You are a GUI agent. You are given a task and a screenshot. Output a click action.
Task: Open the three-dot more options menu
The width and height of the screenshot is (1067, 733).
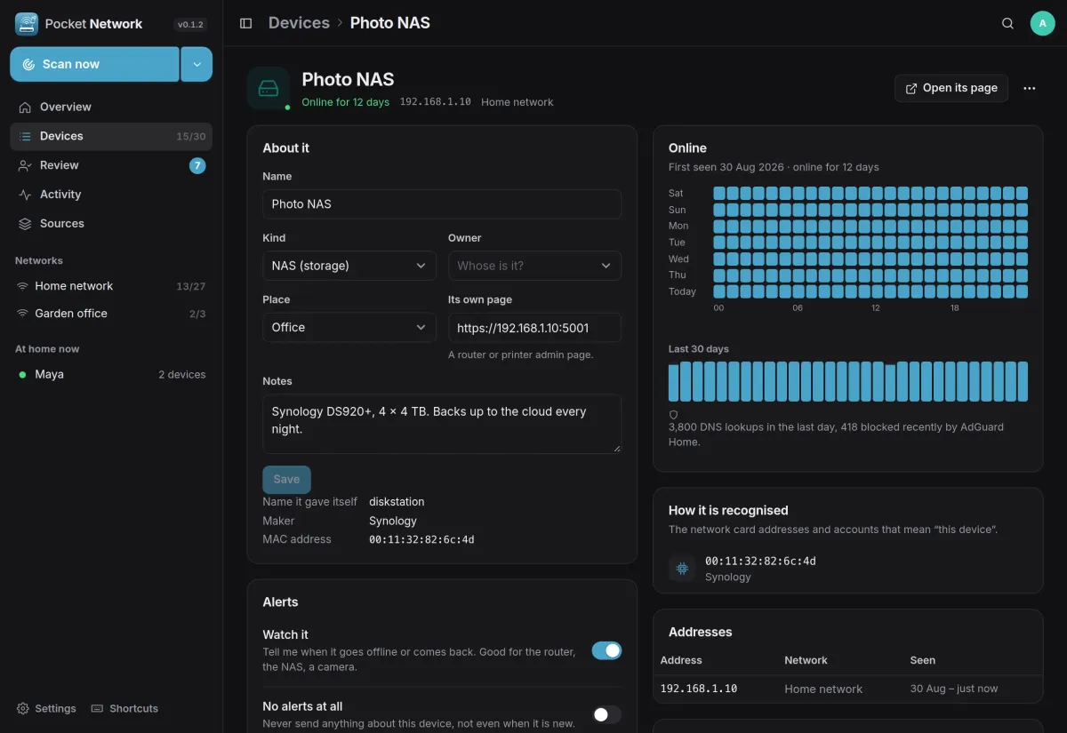coord(1030,88)
